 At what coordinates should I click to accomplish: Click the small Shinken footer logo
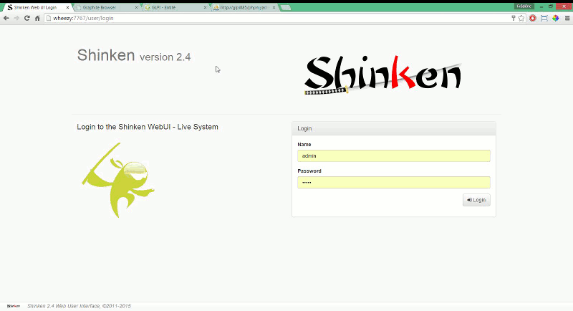pyautogui.click(x=14, y=306)
